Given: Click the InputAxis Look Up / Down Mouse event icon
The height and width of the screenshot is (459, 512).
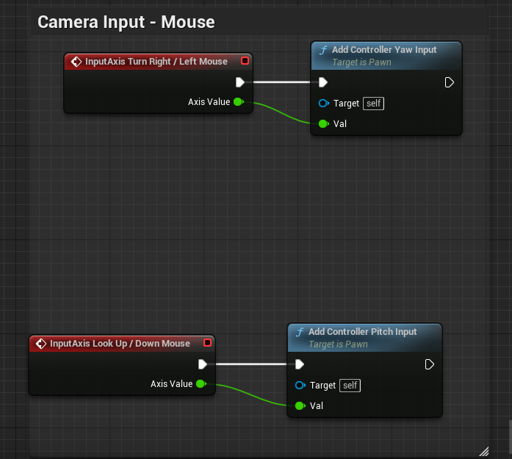Looking at the screenshot, I should 41,344.
